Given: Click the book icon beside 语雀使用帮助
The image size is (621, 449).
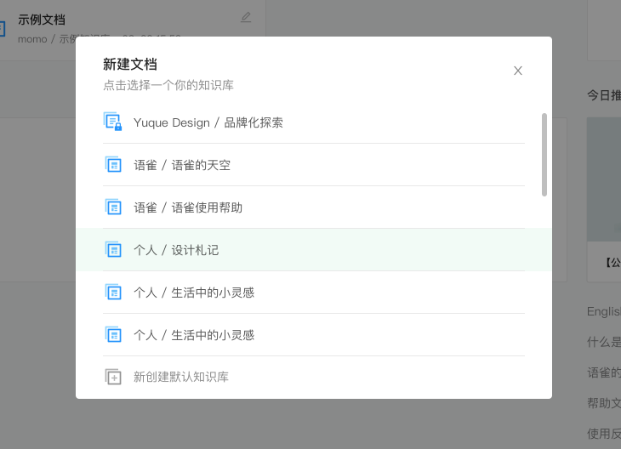Looking at the screenshot, I should tap(113, 207).
